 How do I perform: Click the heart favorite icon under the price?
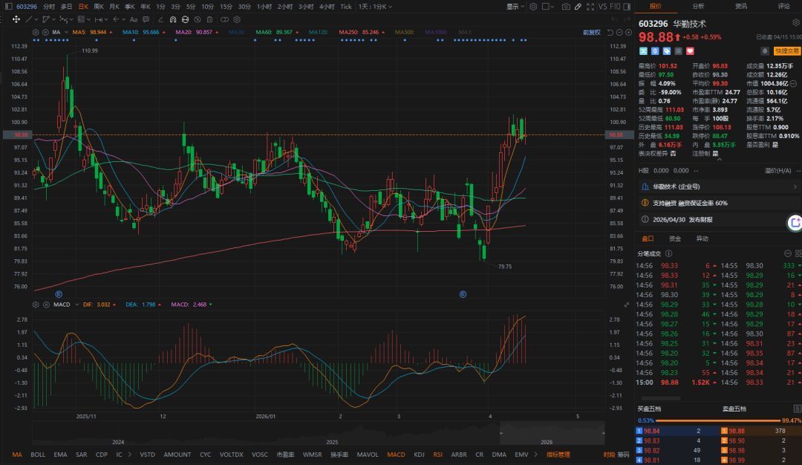(x=690, y=51)
